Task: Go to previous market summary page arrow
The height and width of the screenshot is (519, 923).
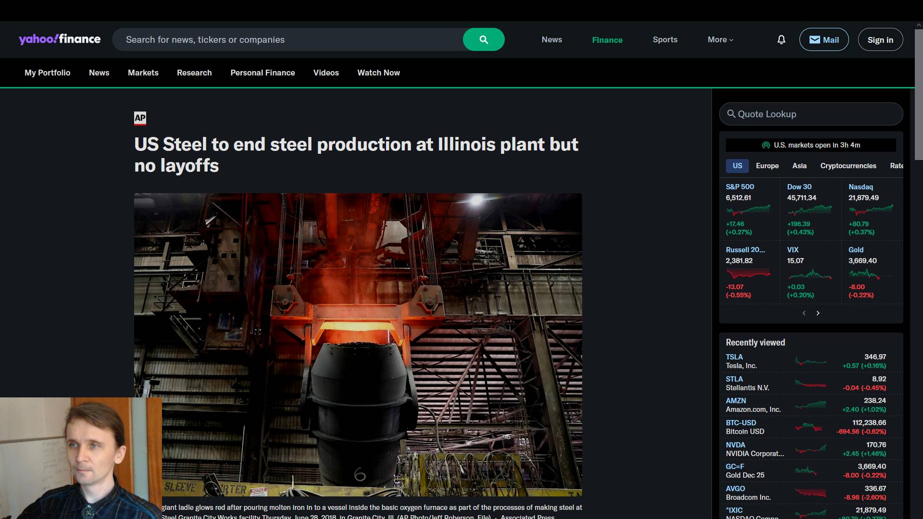Action: (x=804, y=313)
